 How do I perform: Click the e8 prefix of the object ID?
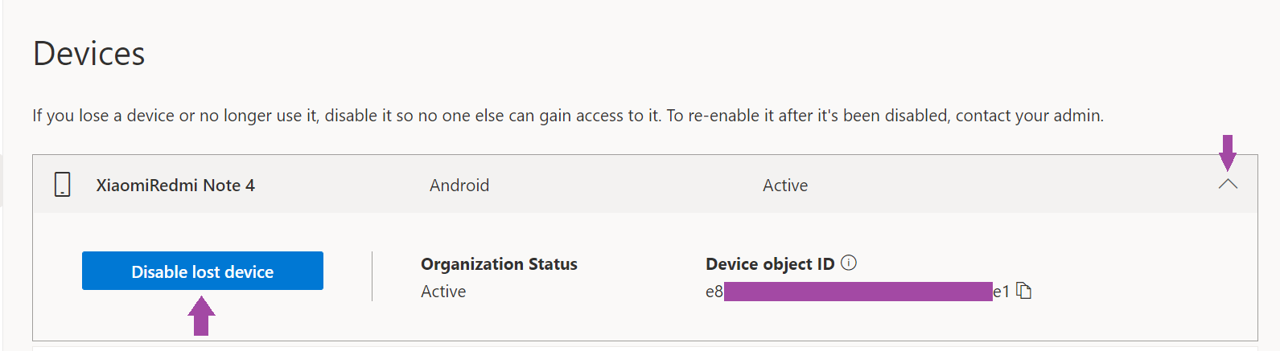(714, 292)
